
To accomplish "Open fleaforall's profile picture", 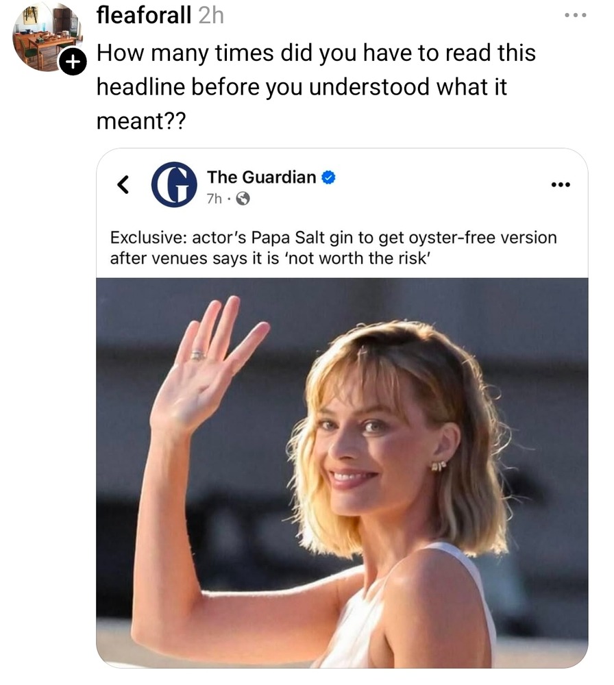I will click(46, 37).
